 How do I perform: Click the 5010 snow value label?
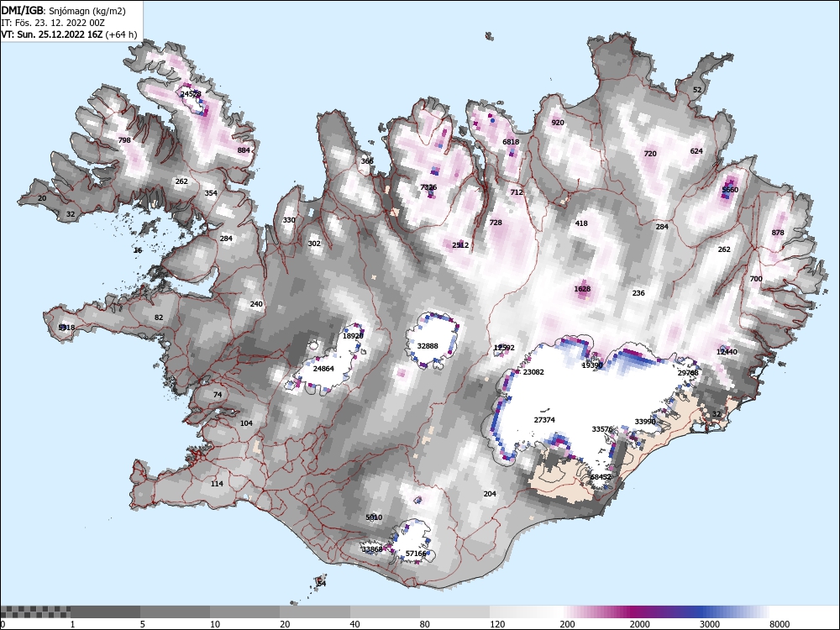coord(374,517)
